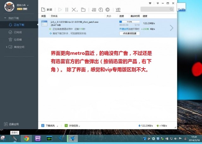
Task: Click the magnifier search icon
Action: 171,9
